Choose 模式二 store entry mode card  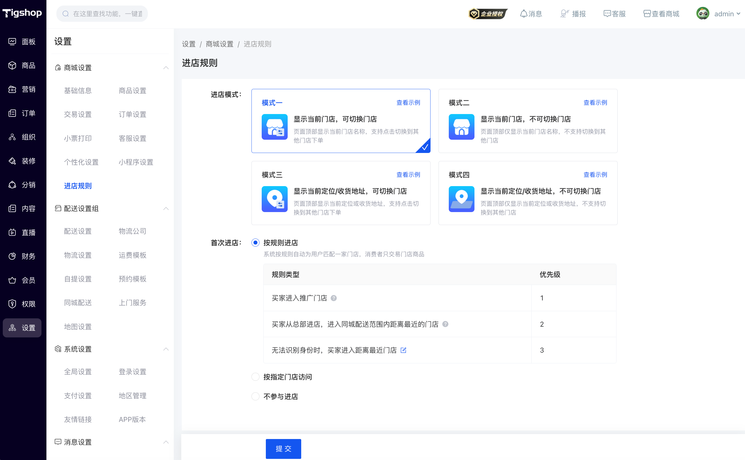pos(528,121)
